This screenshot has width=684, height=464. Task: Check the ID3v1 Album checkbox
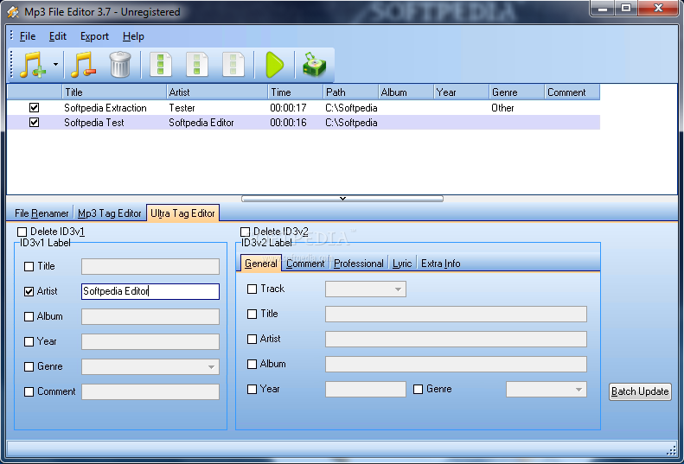coord(29,316)
